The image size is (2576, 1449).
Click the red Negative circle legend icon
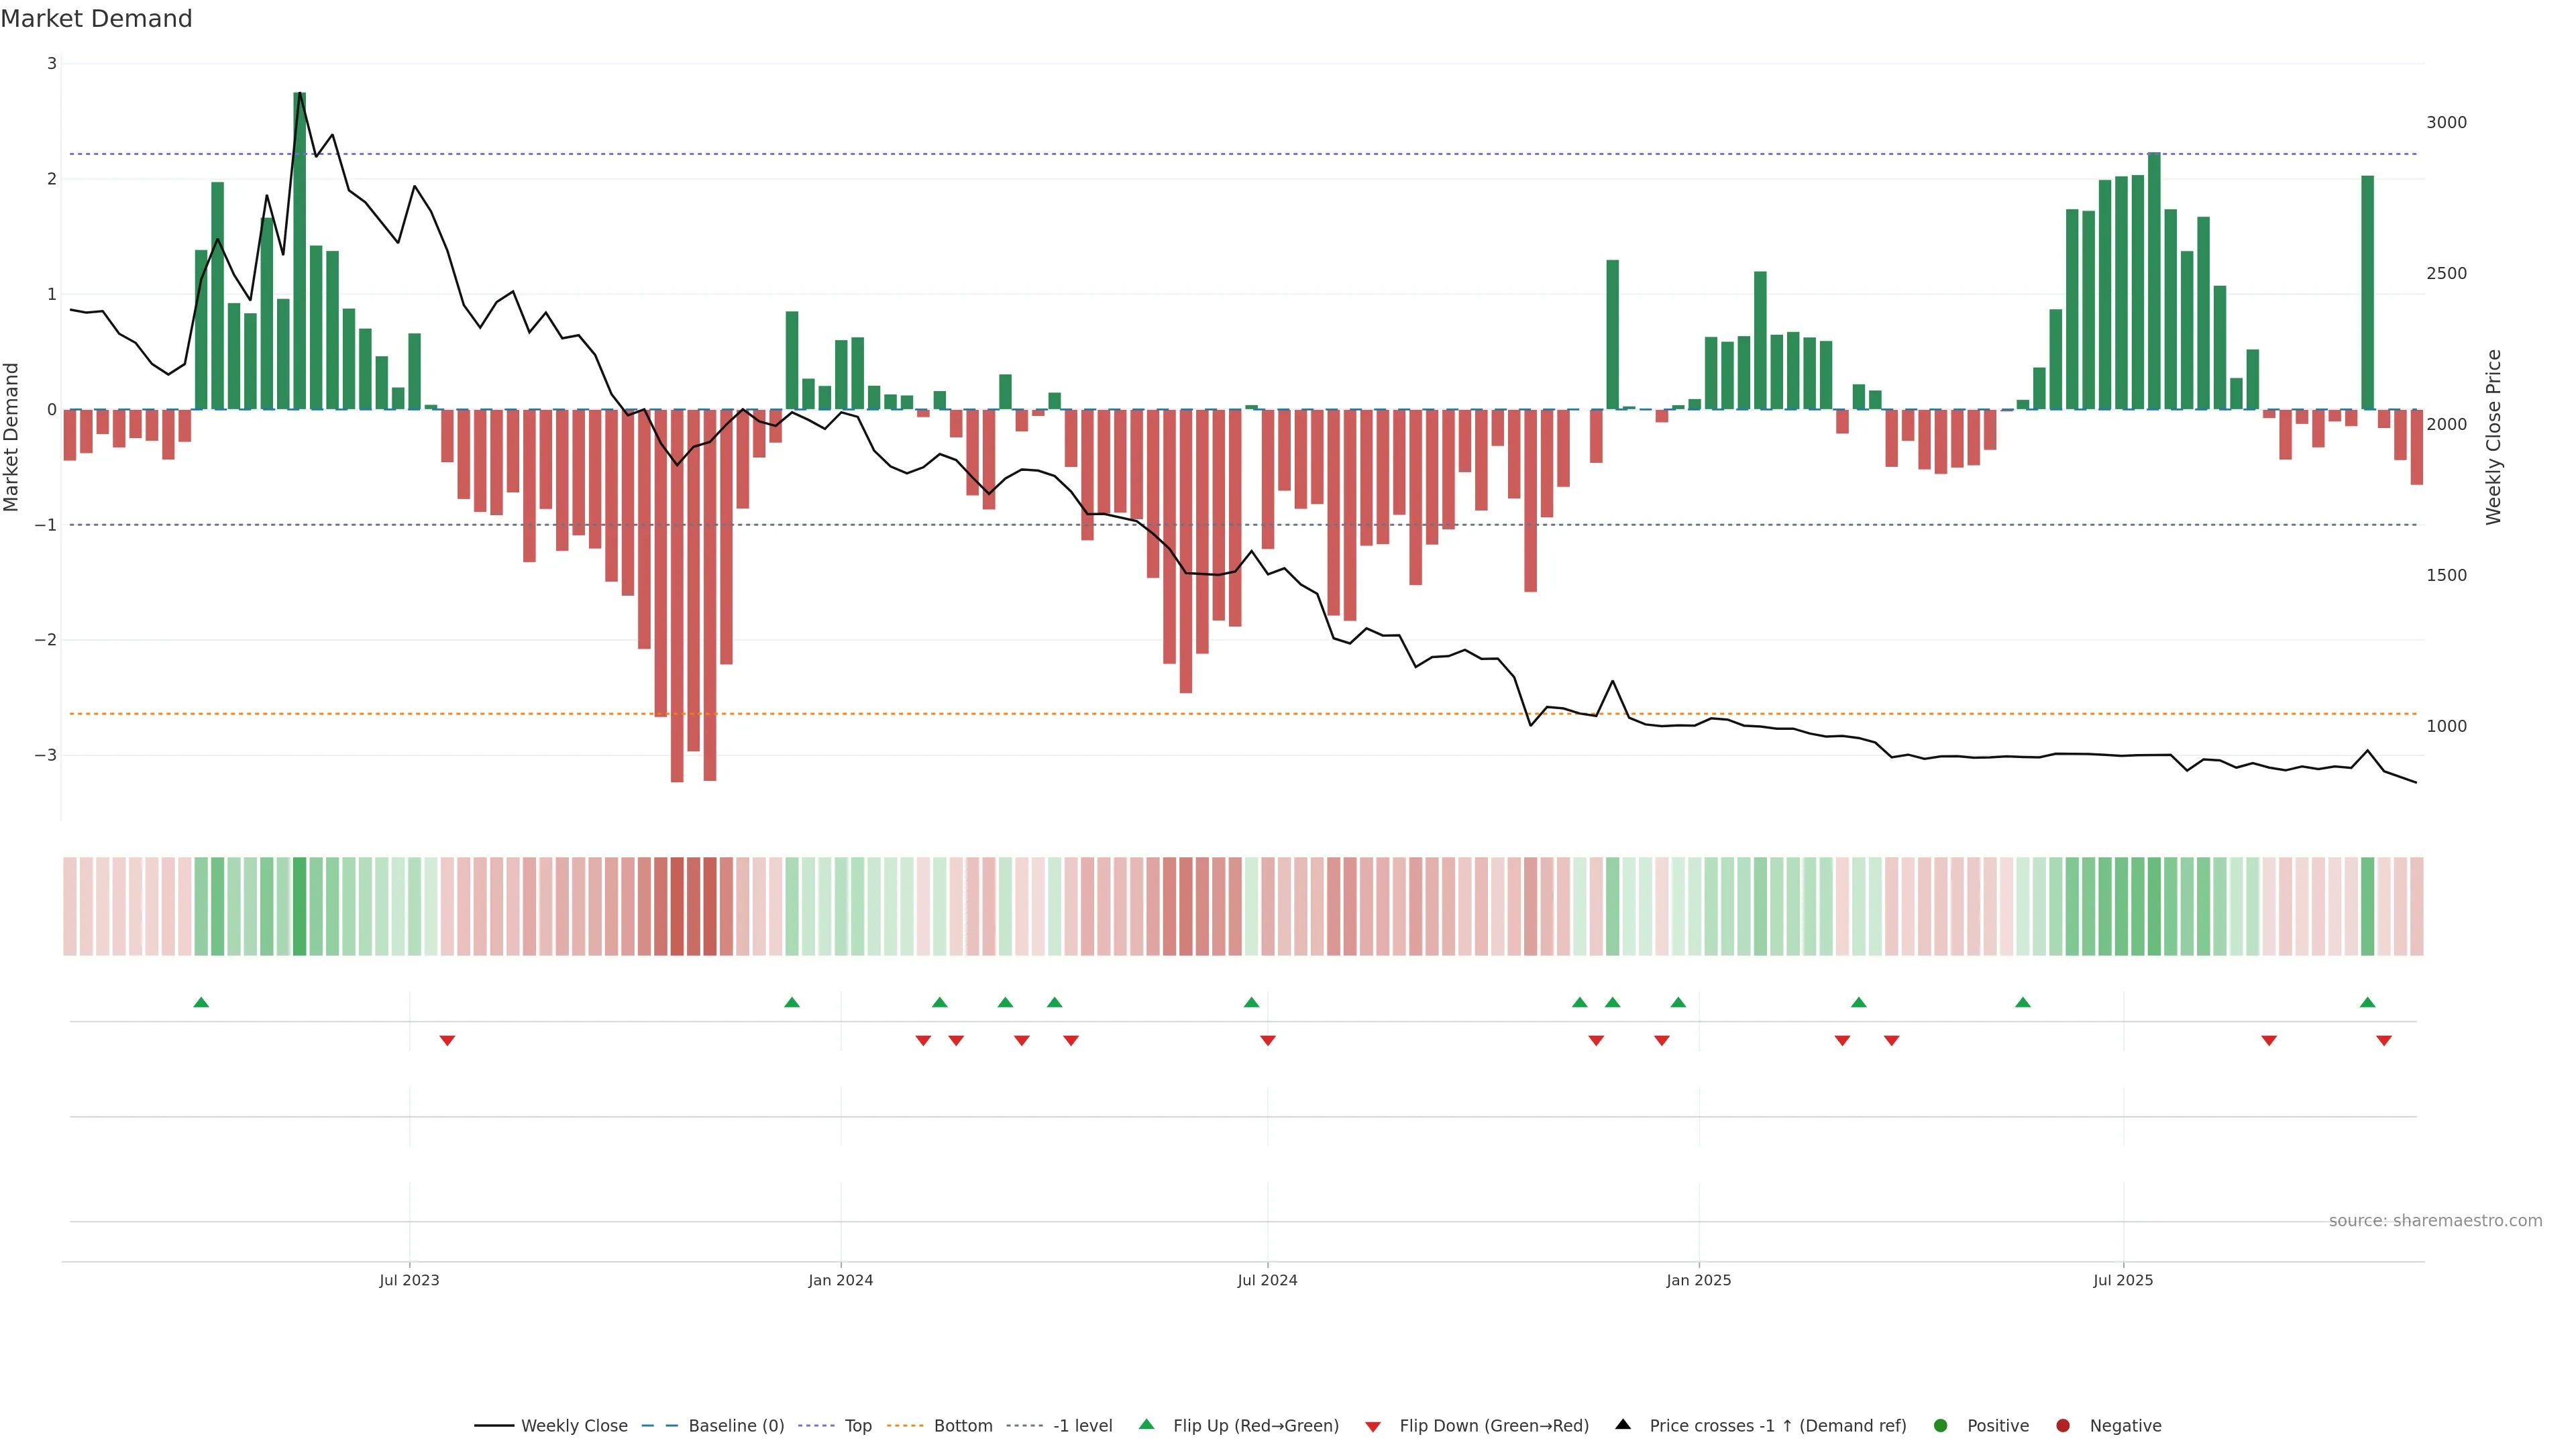(2063, 1426)
